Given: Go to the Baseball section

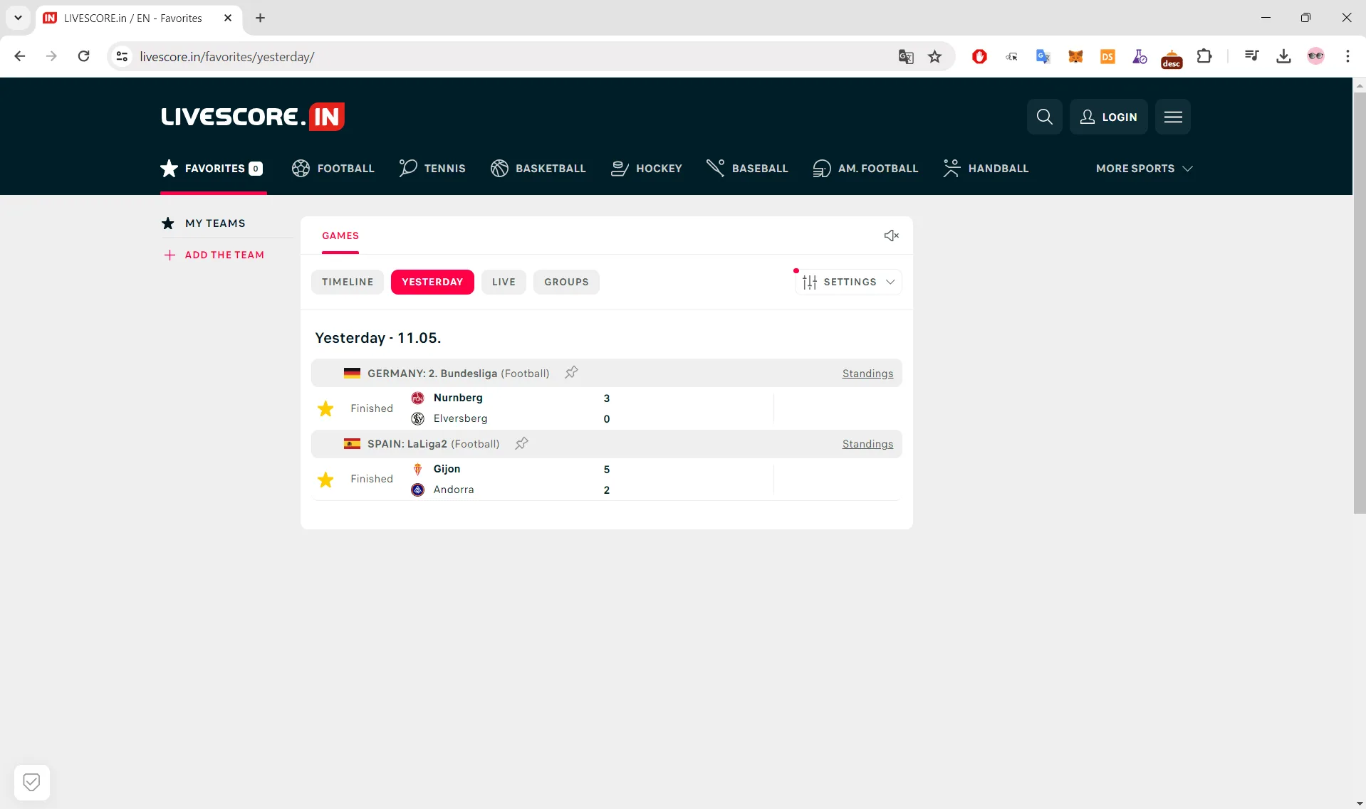Looking at the screenshot, I should click(747, 169).
